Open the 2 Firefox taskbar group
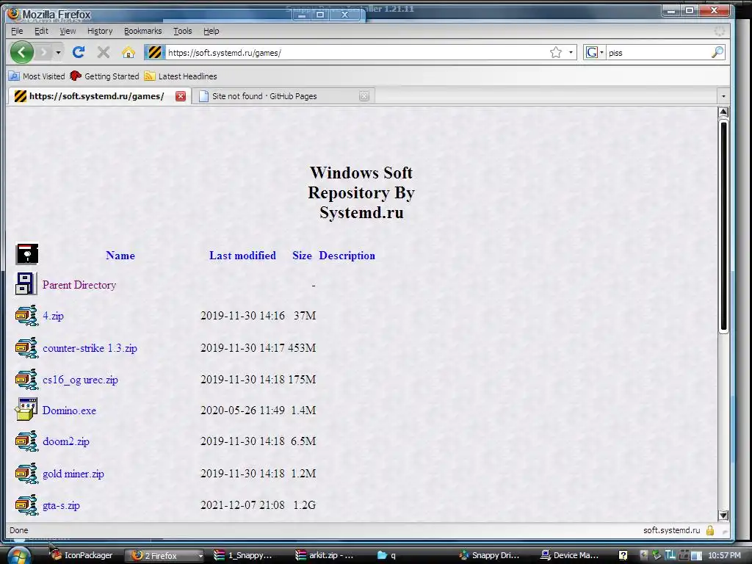The width and height of the screenshot is (752, 564). [164, 555]
